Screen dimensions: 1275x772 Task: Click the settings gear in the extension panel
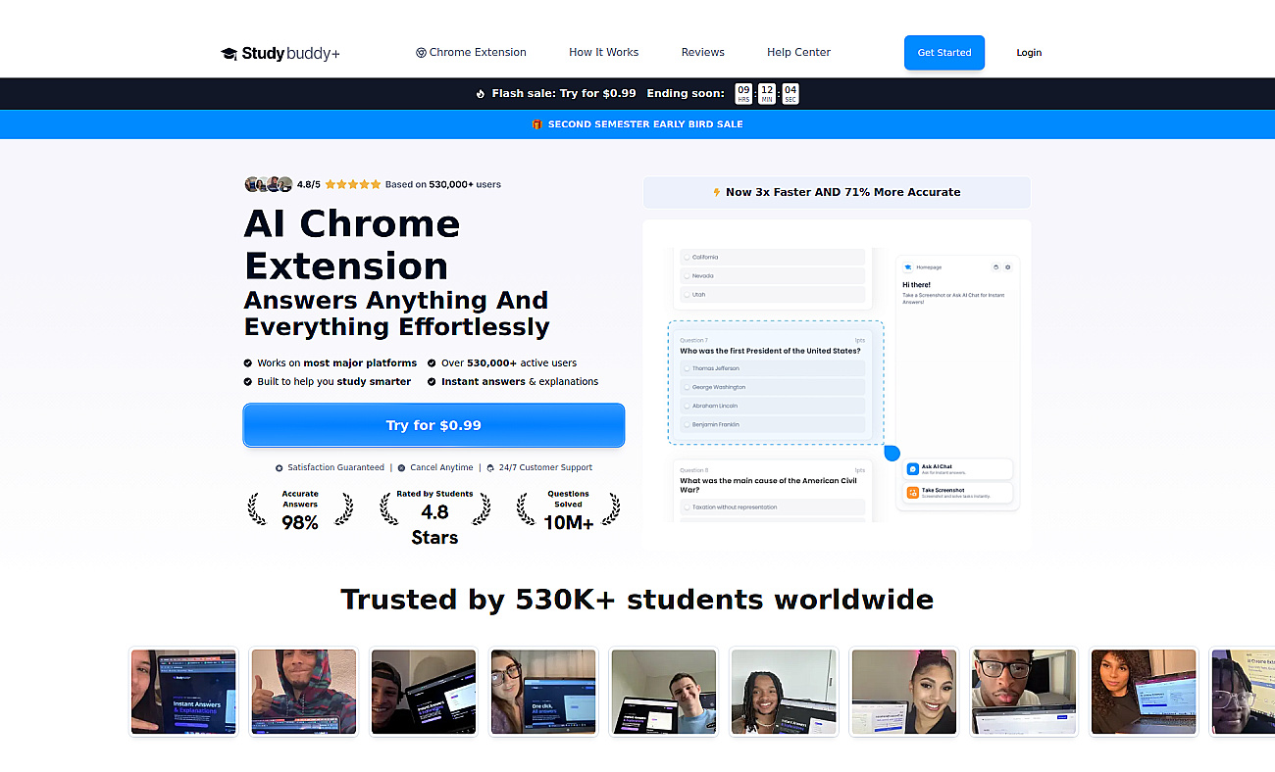point(1007,266)
